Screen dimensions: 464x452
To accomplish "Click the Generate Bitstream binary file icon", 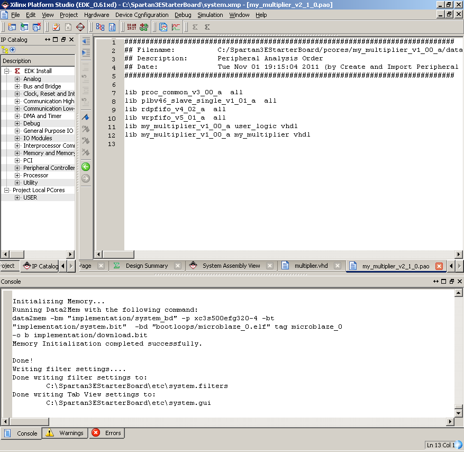I will (112, 27).
